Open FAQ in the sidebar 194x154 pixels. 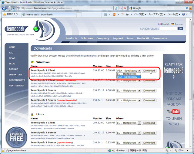point(11,53)
